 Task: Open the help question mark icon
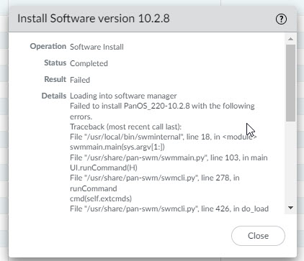click(281, 19)
